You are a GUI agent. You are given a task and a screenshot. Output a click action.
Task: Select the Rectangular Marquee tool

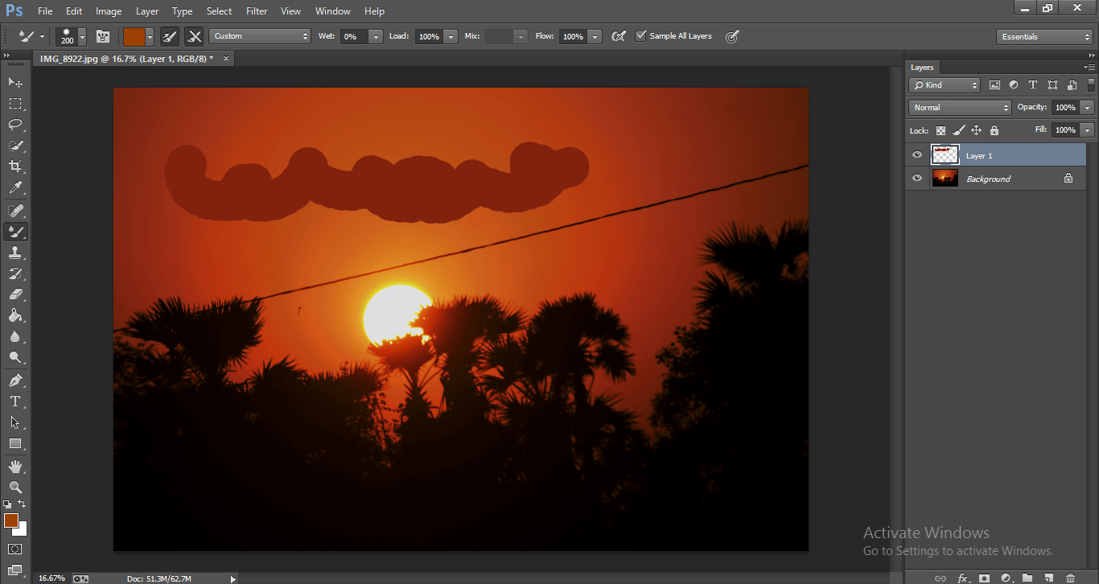[x=15, y=104]
